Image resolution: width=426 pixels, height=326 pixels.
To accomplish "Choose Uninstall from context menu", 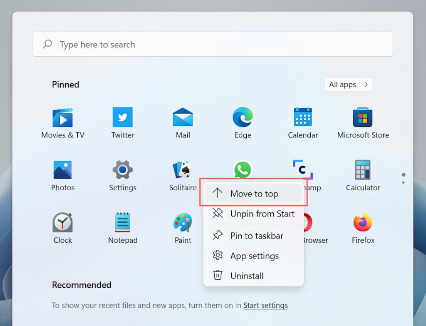I will point(253,276).
